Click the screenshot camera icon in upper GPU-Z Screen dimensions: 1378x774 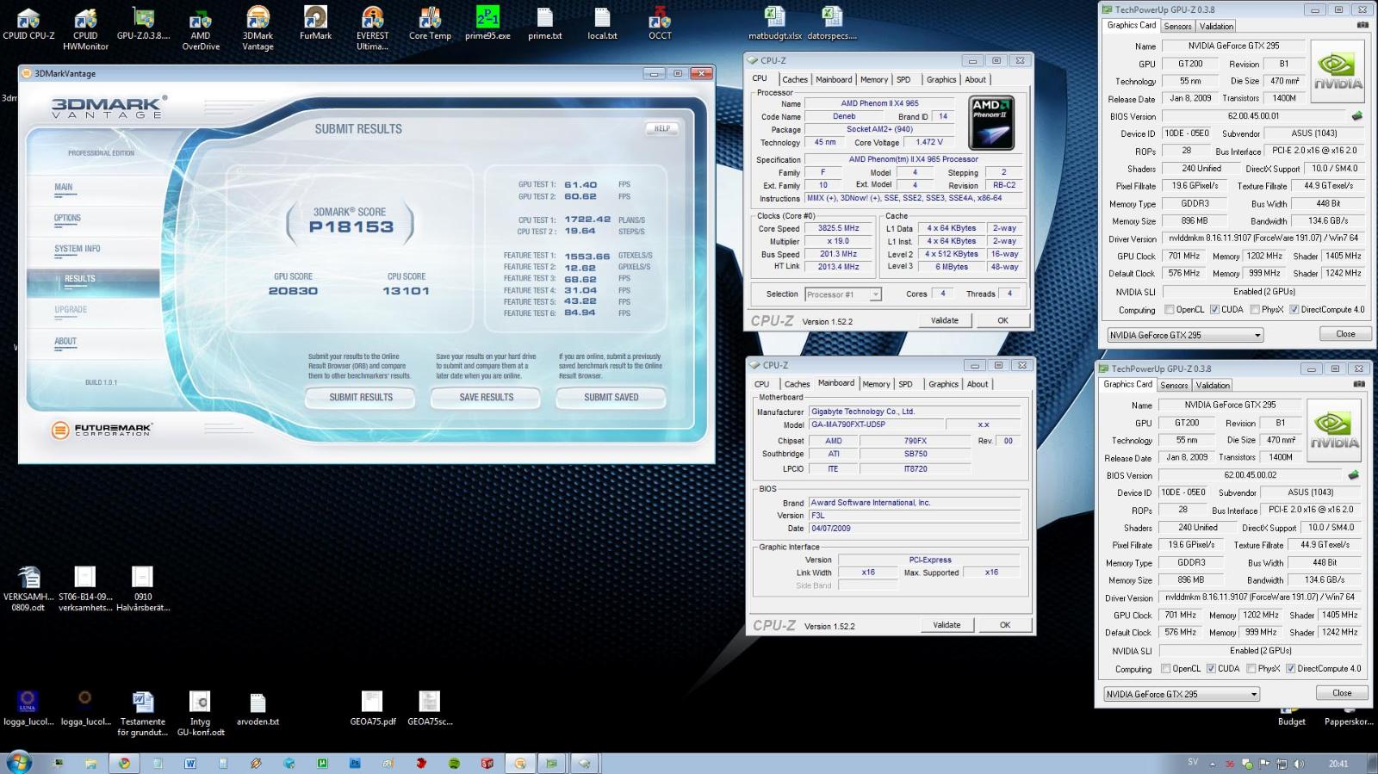[x=1362, y=25]
